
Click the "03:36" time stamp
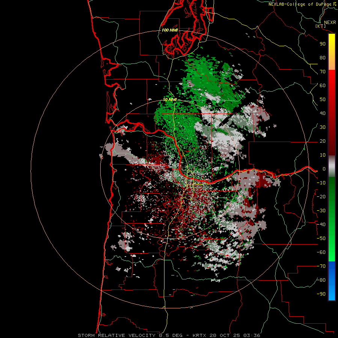pyautogui.click(x=252, y=335)
